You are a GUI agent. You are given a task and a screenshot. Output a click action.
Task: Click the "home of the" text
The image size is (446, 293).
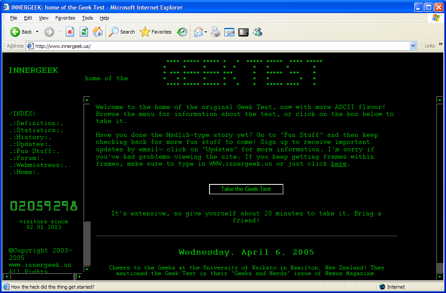tap(107, 78)
